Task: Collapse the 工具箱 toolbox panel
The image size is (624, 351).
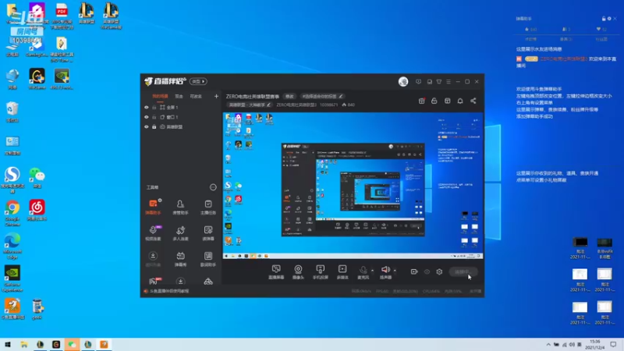Action: 213,187
